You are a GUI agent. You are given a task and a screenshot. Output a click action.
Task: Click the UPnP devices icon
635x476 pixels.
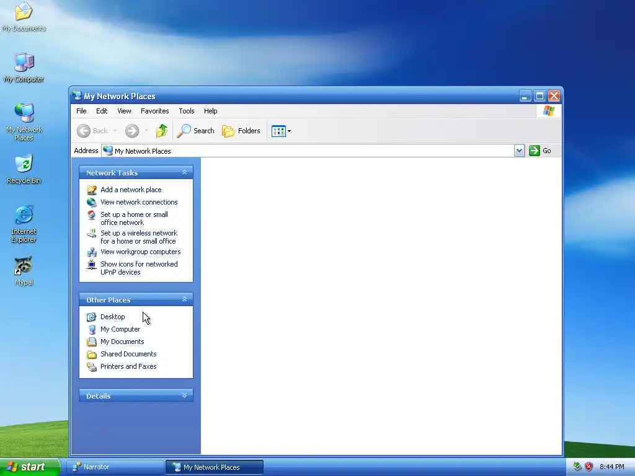tap(92, 265)
